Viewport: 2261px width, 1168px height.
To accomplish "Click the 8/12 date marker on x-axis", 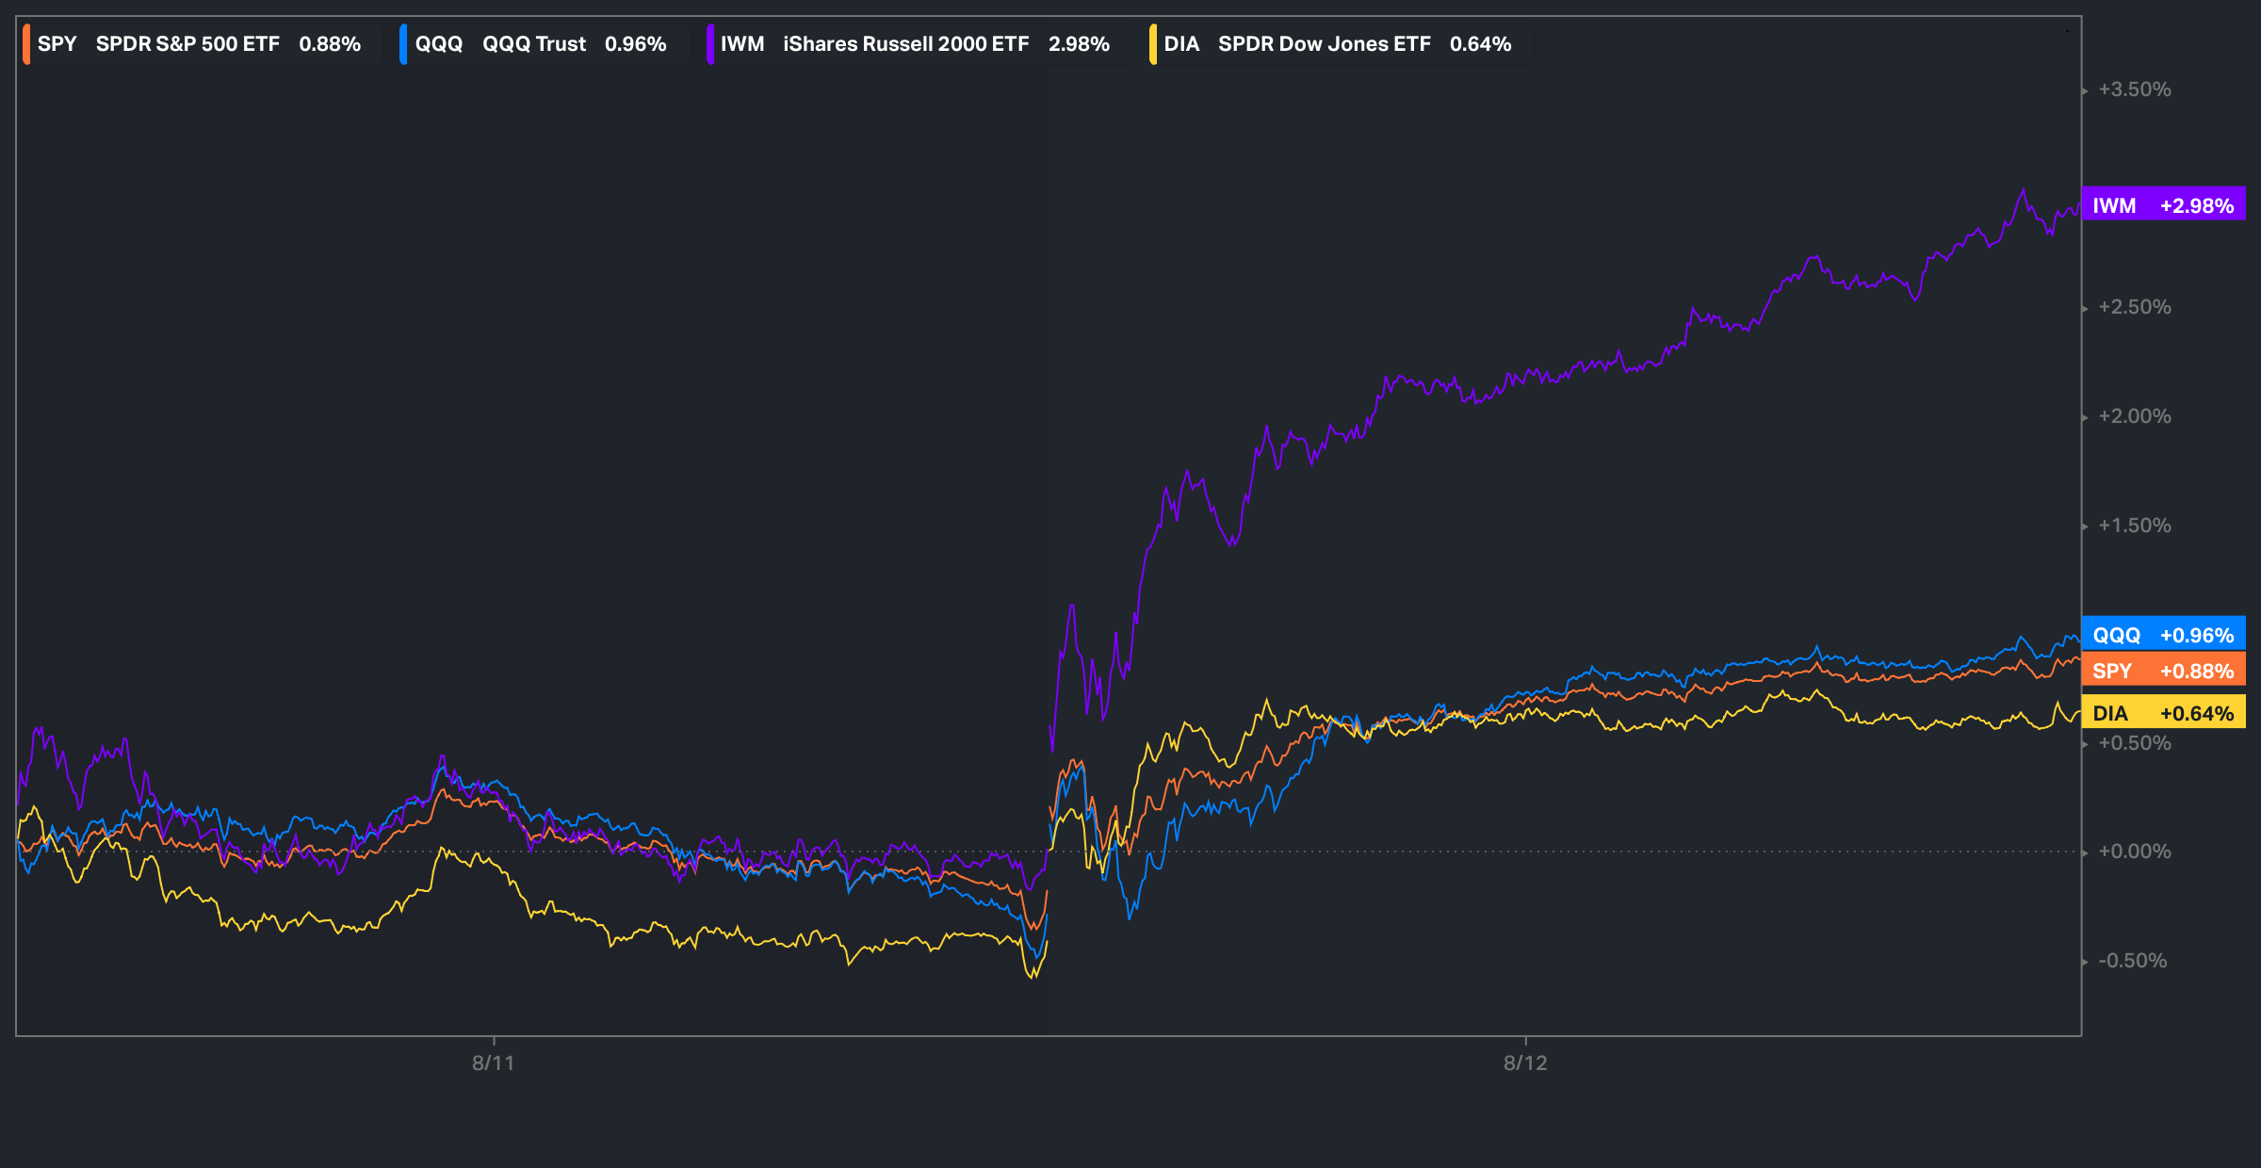I will pyautogui.click(x=1525, y=1063).
